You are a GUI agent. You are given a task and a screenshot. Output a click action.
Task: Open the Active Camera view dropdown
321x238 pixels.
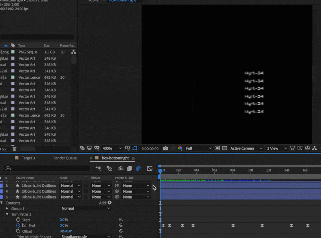point(246,149)
